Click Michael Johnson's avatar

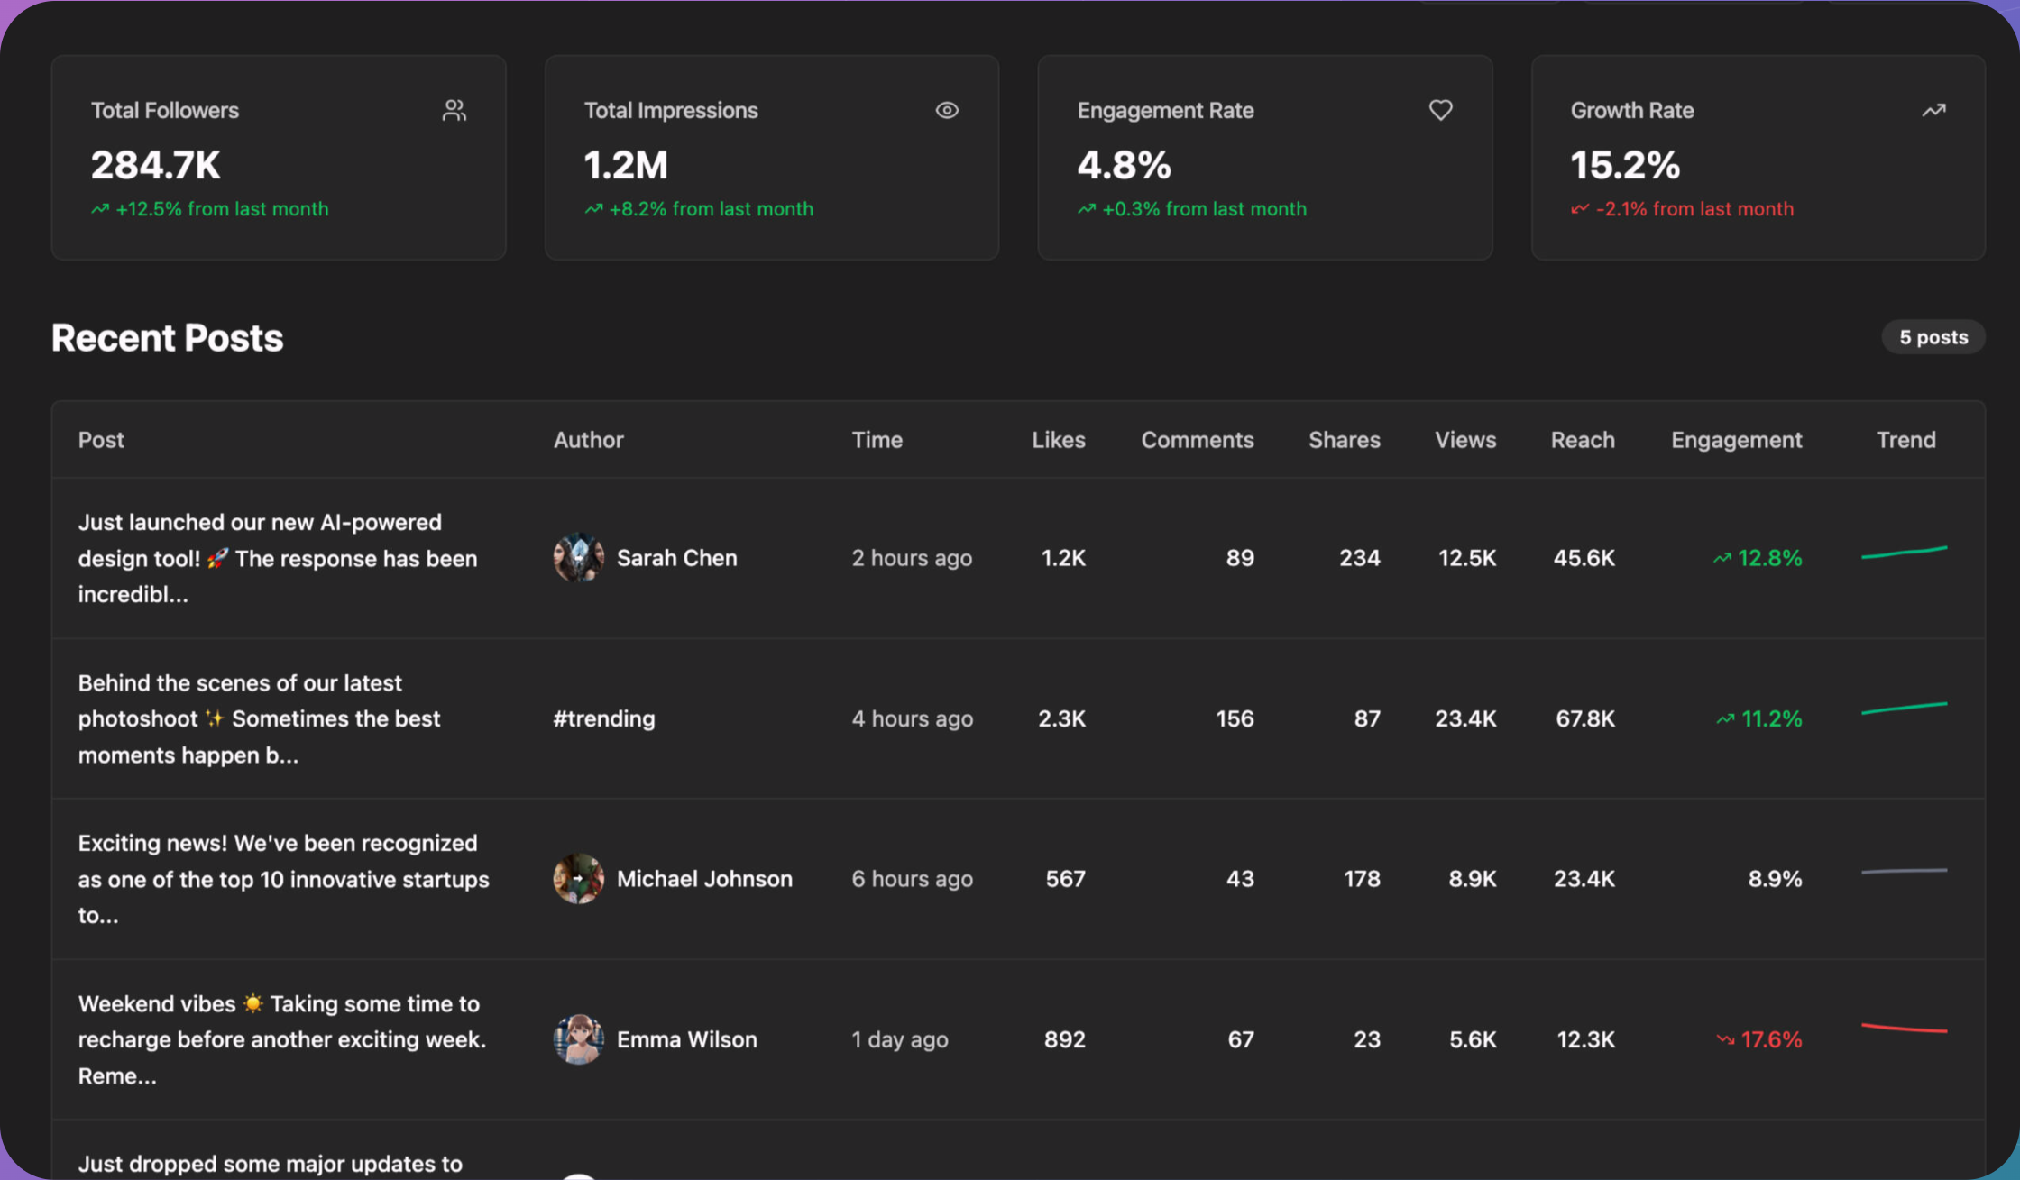click(x=578, y=878)
